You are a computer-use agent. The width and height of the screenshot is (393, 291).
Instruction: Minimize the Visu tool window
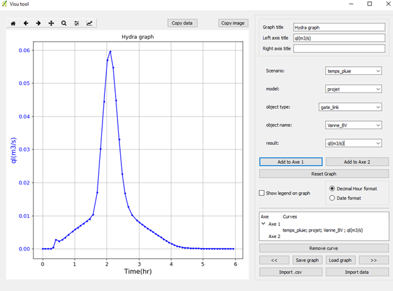coord(351,4)
